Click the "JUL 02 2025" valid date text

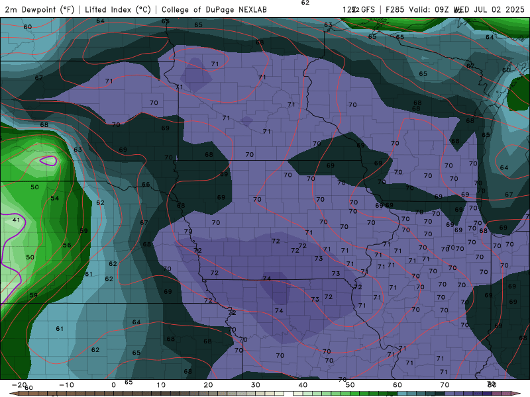(x=499, y=10)
